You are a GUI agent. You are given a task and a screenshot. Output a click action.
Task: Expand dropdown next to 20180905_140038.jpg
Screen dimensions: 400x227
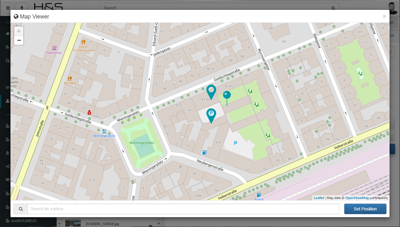pos(159,224)
